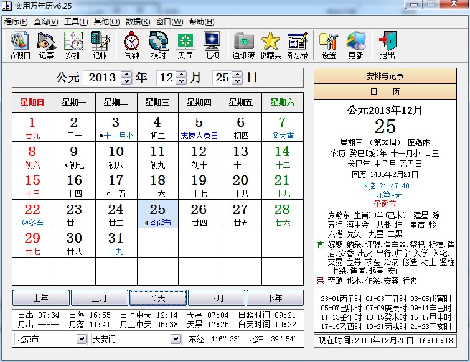Click the 闹钟 alarm clock icon

[131, 45]
